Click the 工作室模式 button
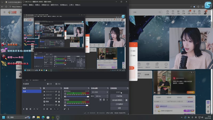This screenshot has height=120, width=213. [x=119, y=104]
